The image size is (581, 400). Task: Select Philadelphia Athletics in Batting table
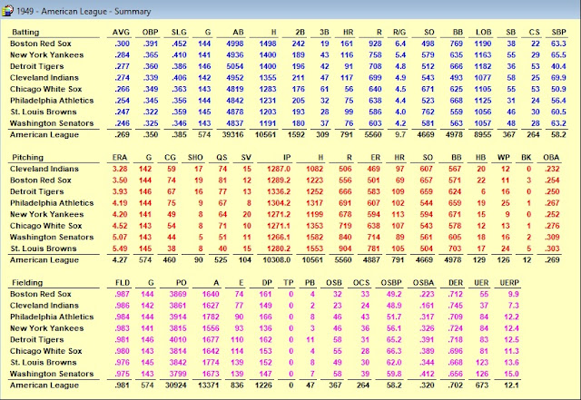tap(52, 101)
